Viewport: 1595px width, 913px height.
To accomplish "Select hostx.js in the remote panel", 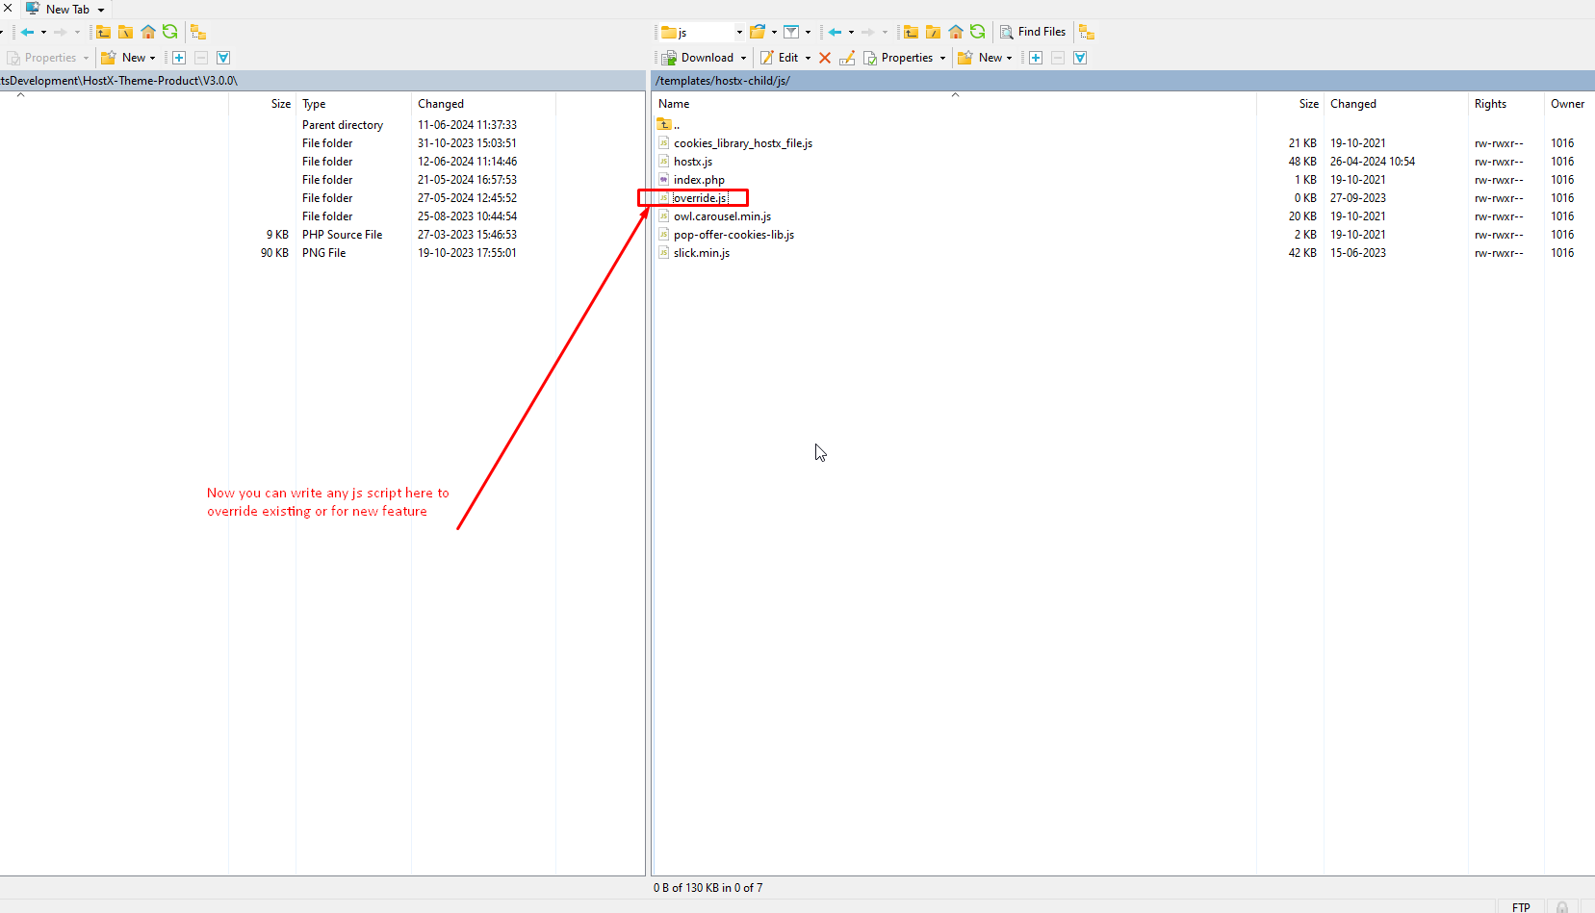I will pyautogui.click(x=692, y=162).
